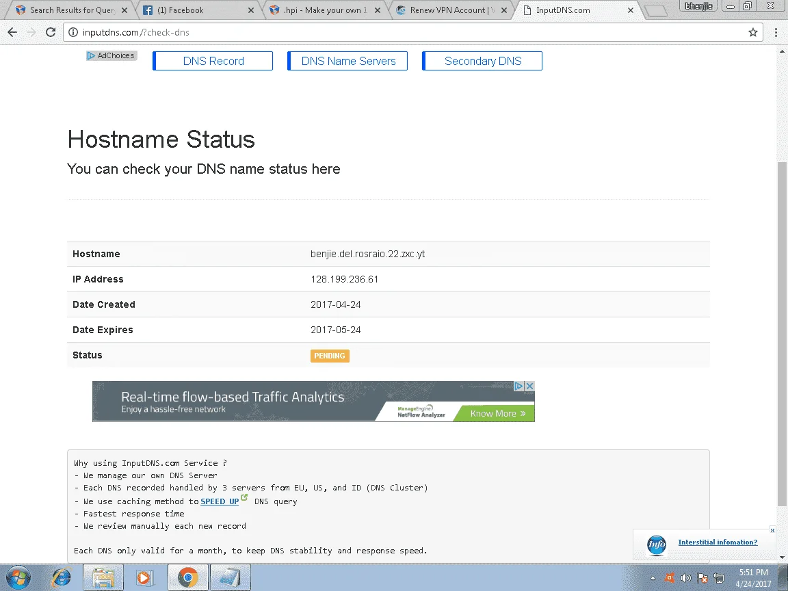Click the IP address 128.199.236.61
The image size is (788, 591).
click(x=344, y=279)
